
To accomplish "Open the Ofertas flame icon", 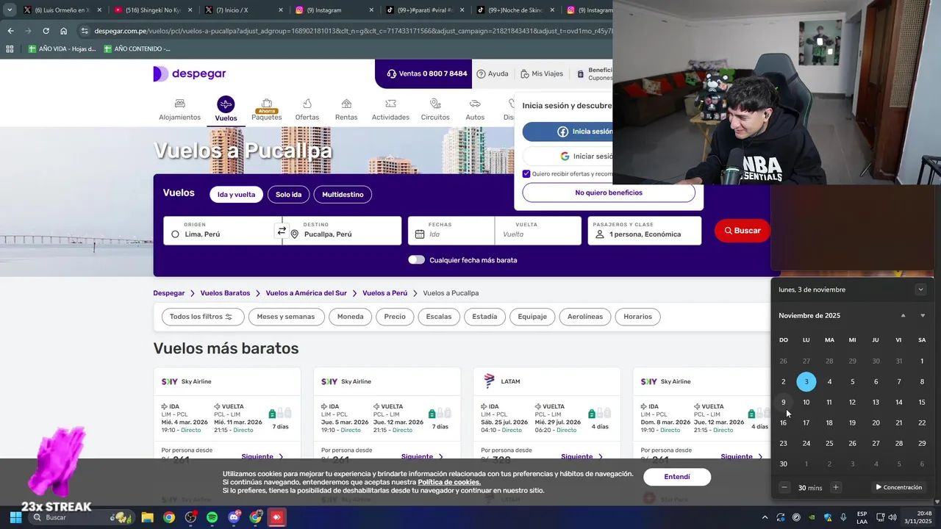I will 307,104.
